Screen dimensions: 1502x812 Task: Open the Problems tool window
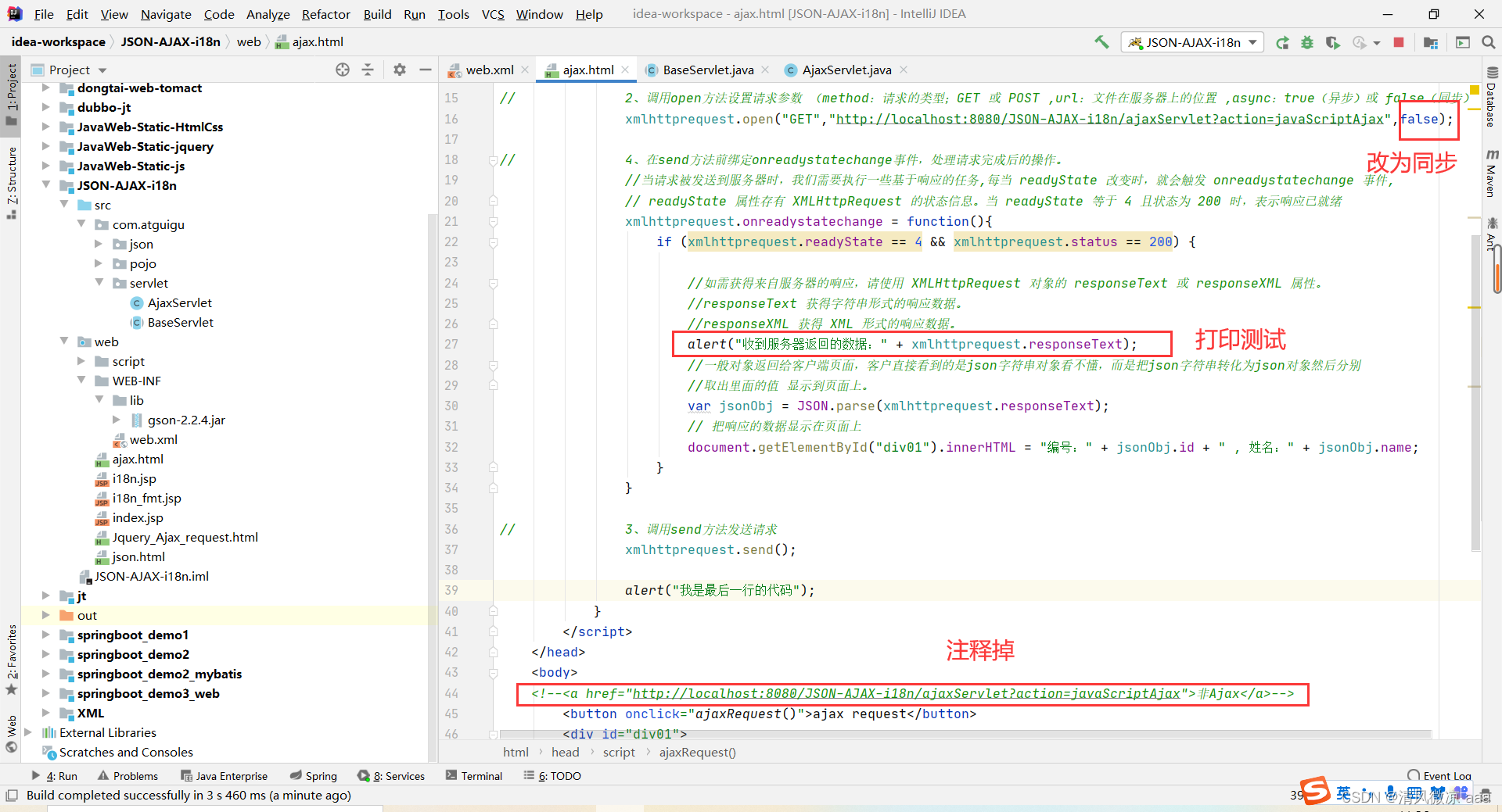point(128,776)
